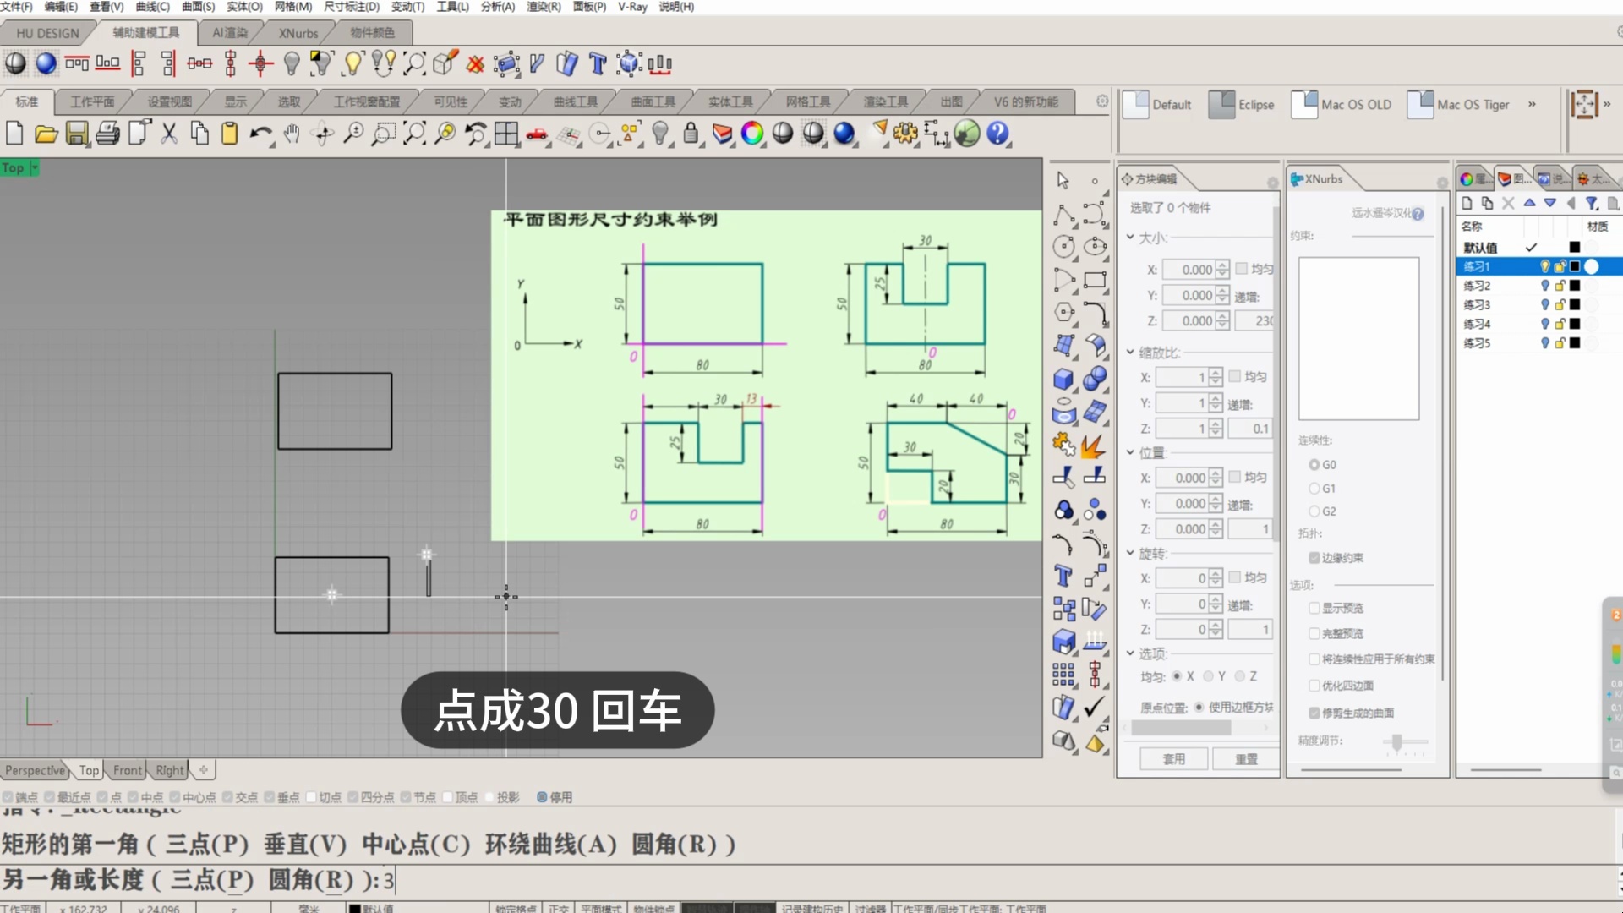
Task: Select the Text object tool in side toolbar
Action: [1063, 577]
